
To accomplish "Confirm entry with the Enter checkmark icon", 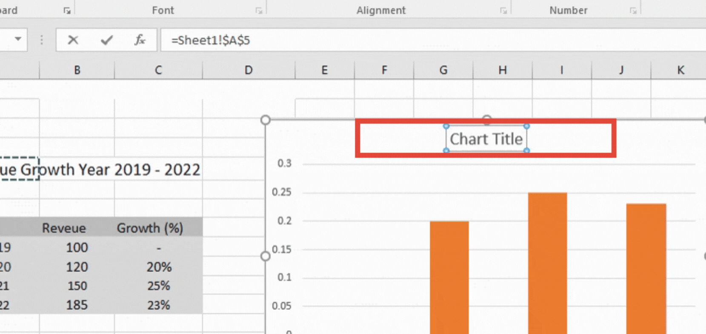I will click(x=106, y=40).
